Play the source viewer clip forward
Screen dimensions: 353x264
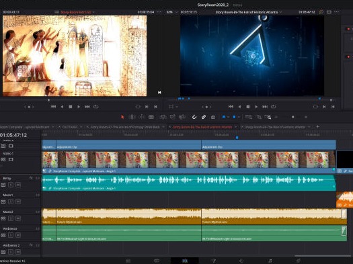coord(79,107)
